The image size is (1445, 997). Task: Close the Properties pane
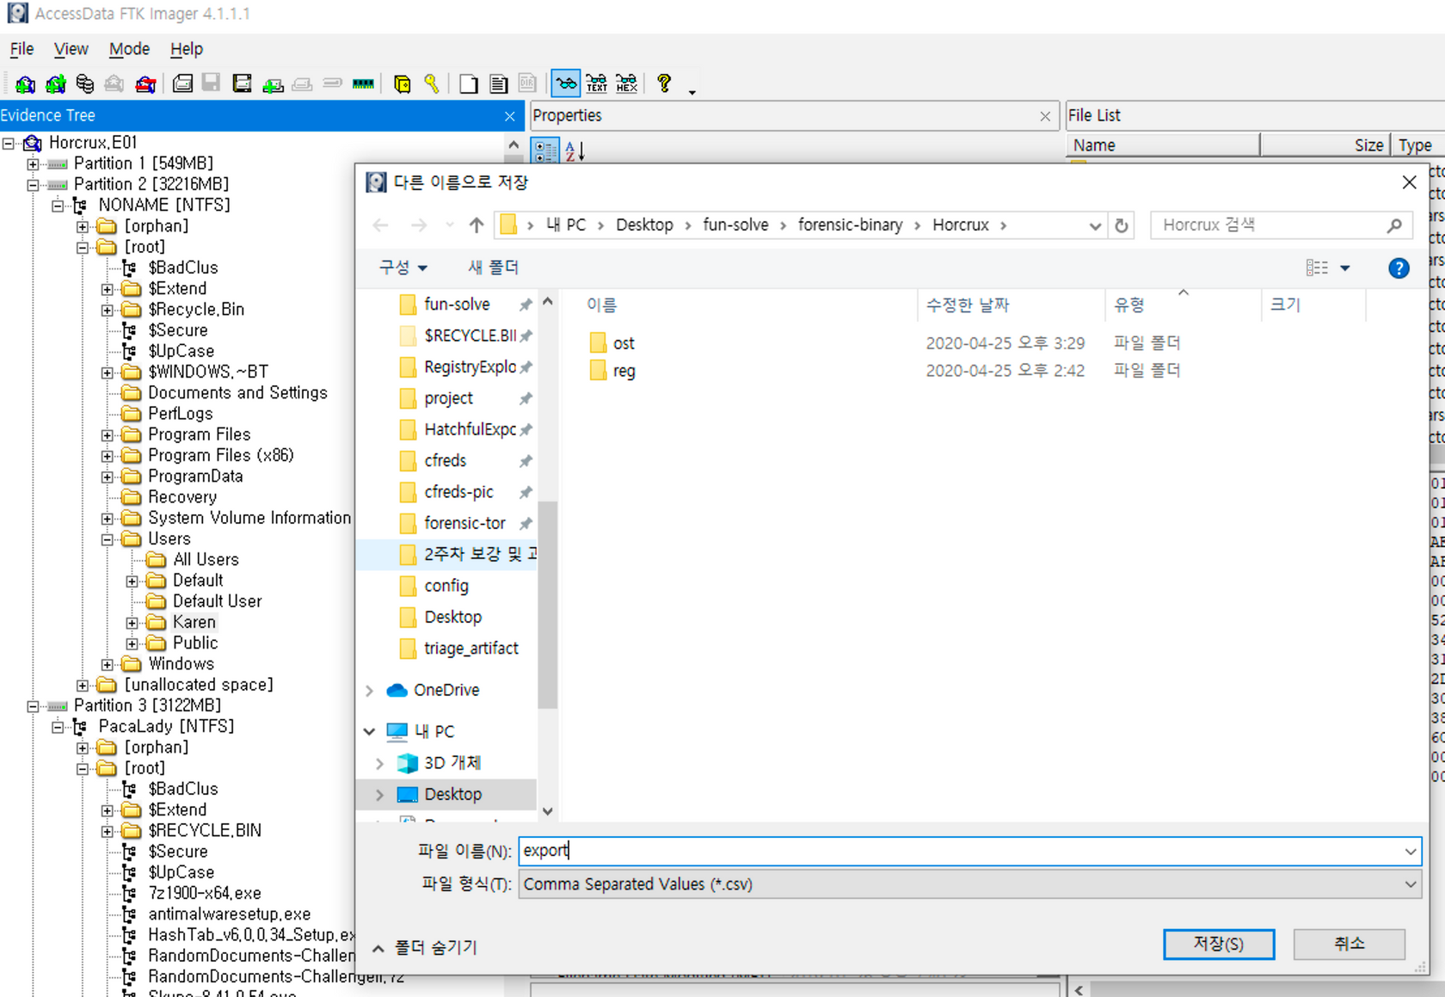pyautogui.click(x=1045, y=116)
